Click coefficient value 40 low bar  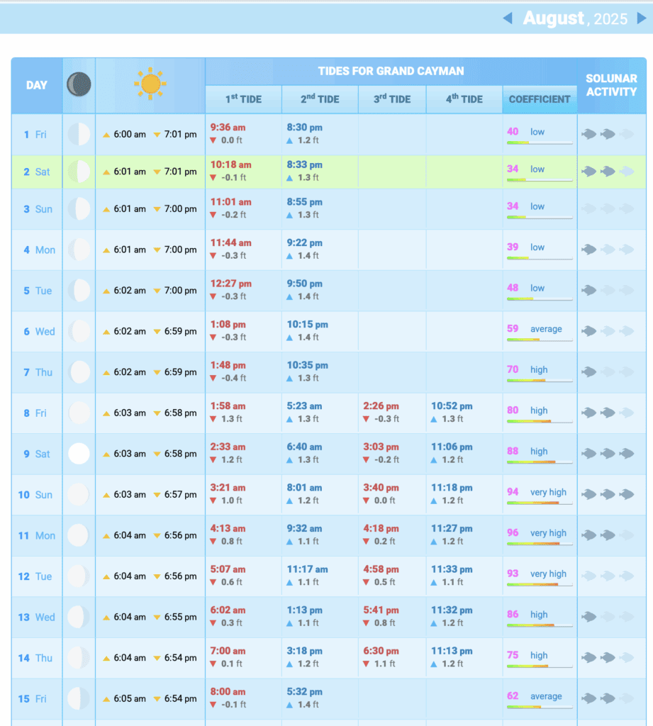(x=540, y=143)
